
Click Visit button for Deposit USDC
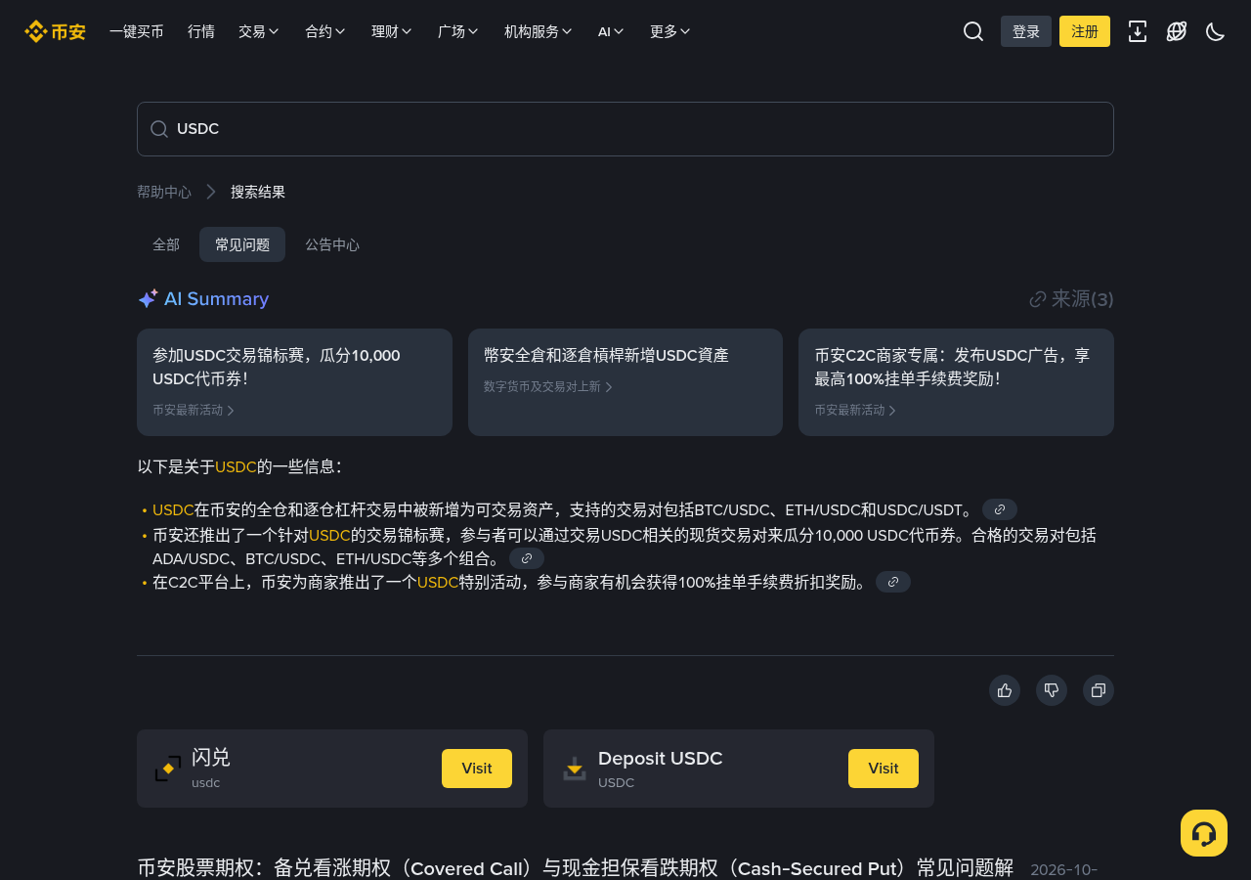point(884,769)
